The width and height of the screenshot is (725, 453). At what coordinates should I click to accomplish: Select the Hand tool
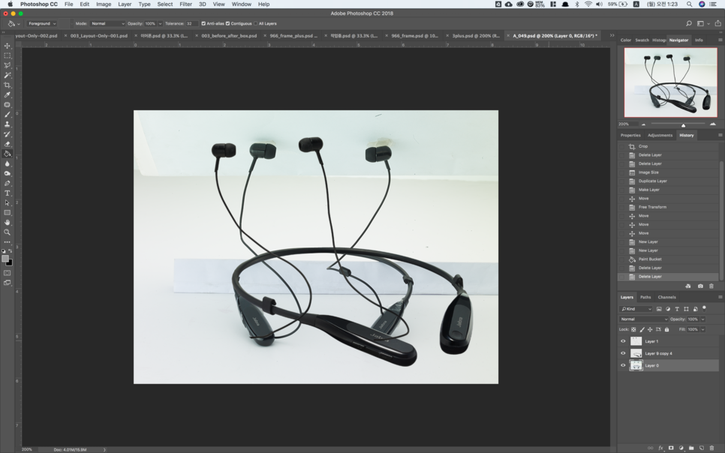(7, 223)
